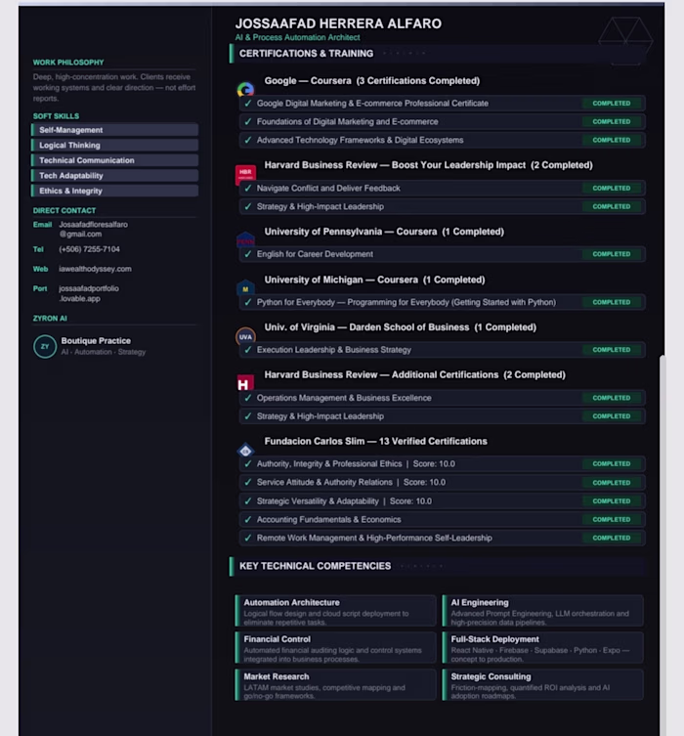Click the Google logo beside Google — Coursera
This screenshot has height=736, width=684.
tap(245, 89)
